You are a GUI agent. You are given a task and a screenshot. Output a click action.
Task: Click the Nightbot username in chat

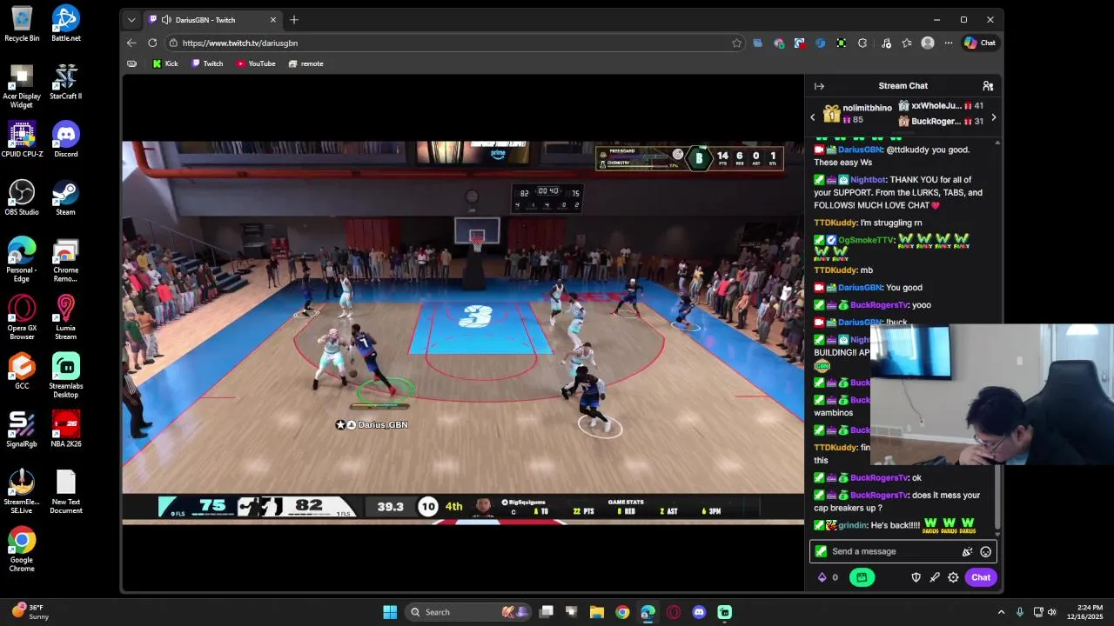pyautogui.click(x=869, y=180)
